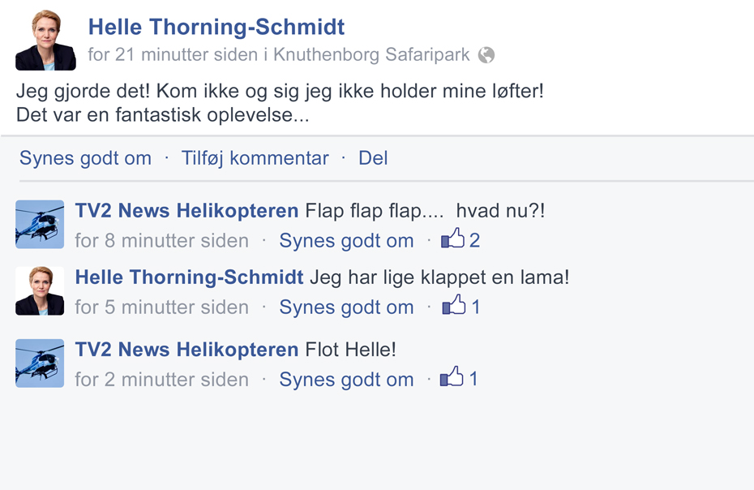Click thumbs-up icon on 'Flot Helle!' comment
This screenshot has height=490, width=754.
coord(452,376)
